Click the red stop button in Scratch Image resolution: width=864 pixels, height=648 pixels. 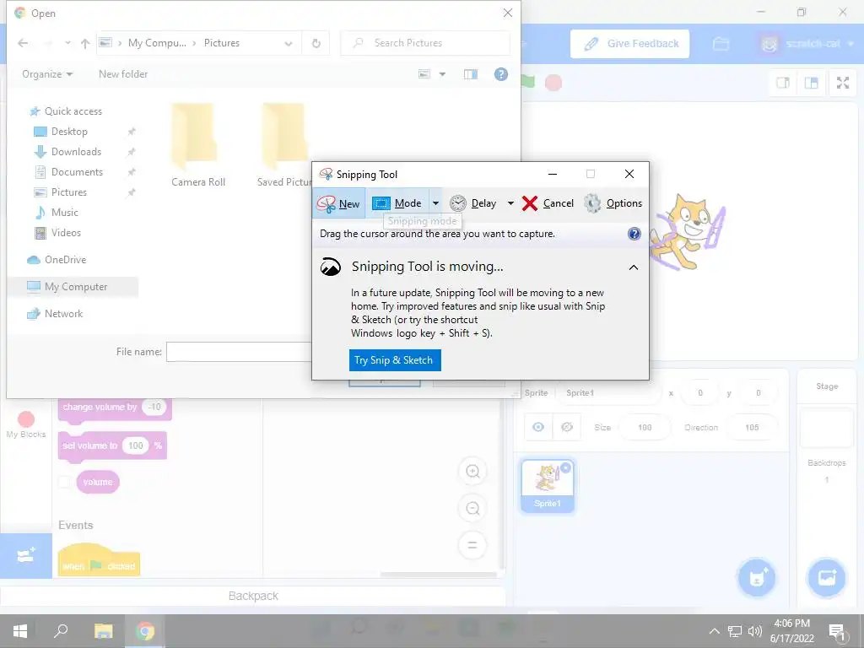point(553,83)
